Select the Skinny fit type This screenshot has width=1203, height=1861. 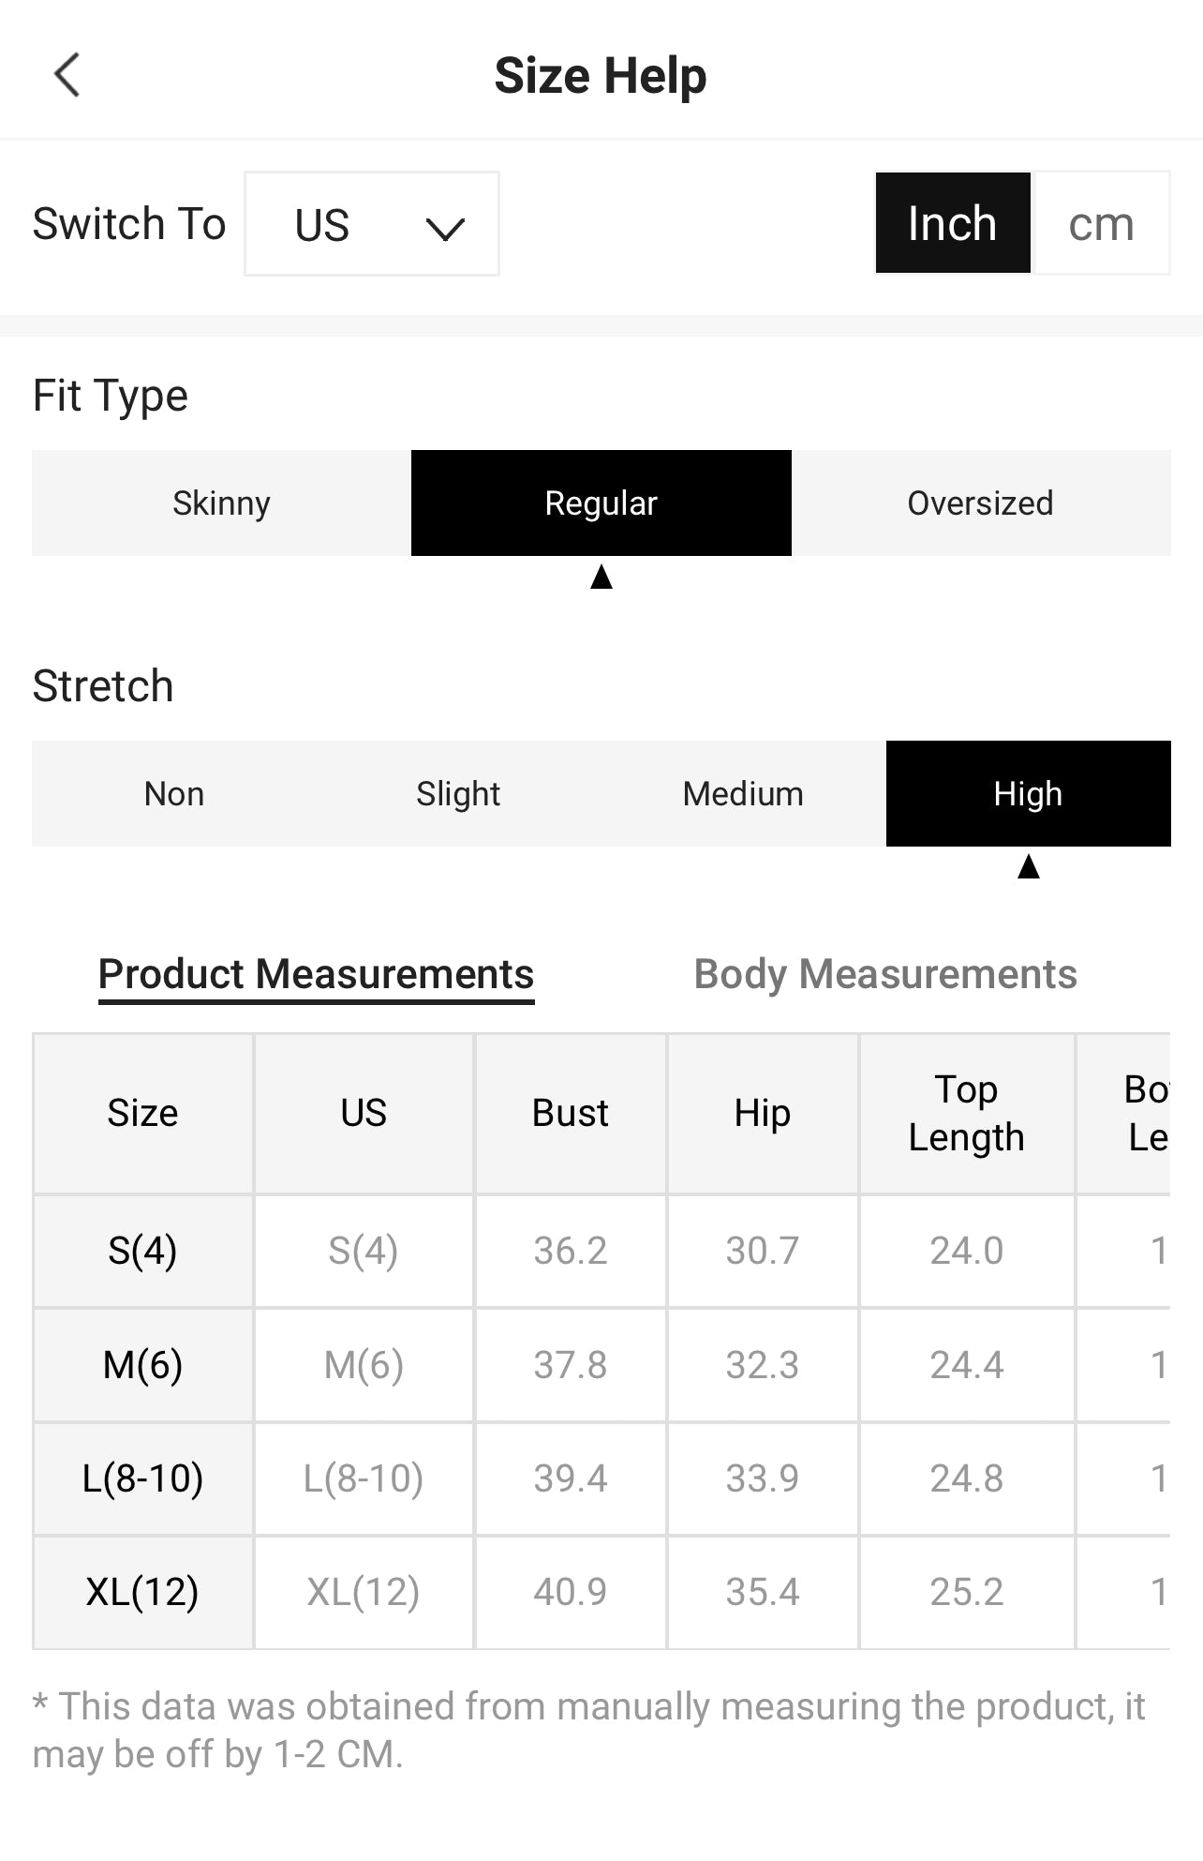coord(222,503)
